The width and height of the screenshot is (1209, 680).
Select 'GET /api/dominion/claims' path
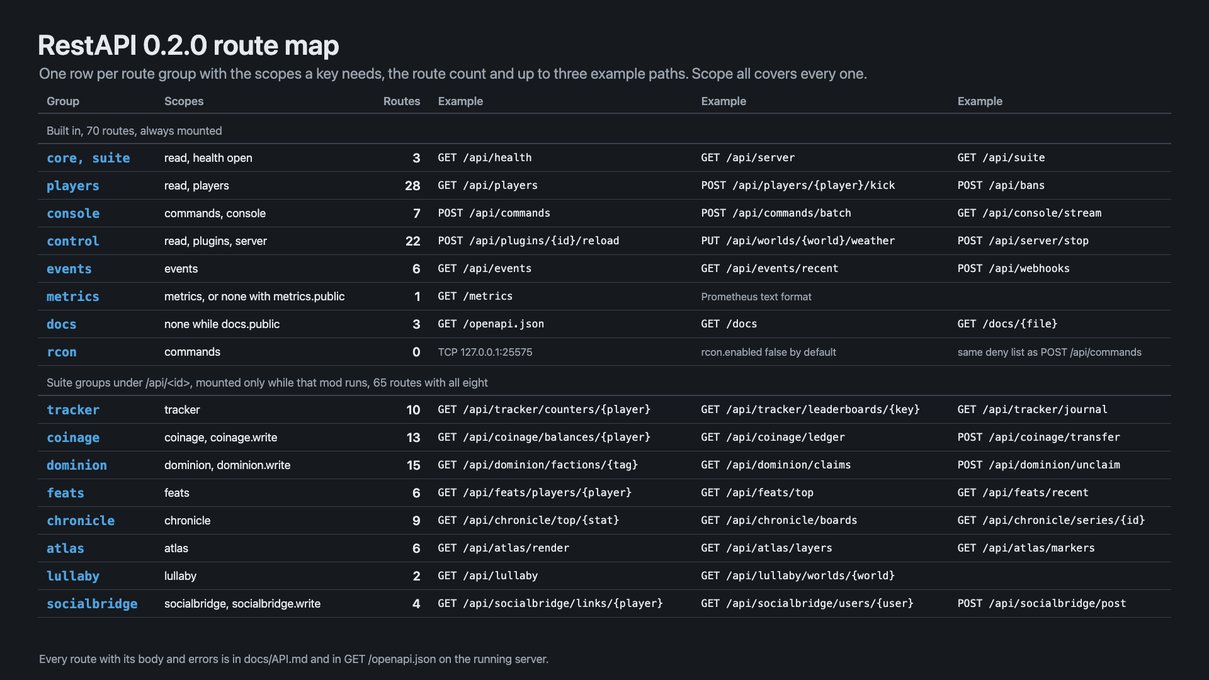click(x=776, y=465)
